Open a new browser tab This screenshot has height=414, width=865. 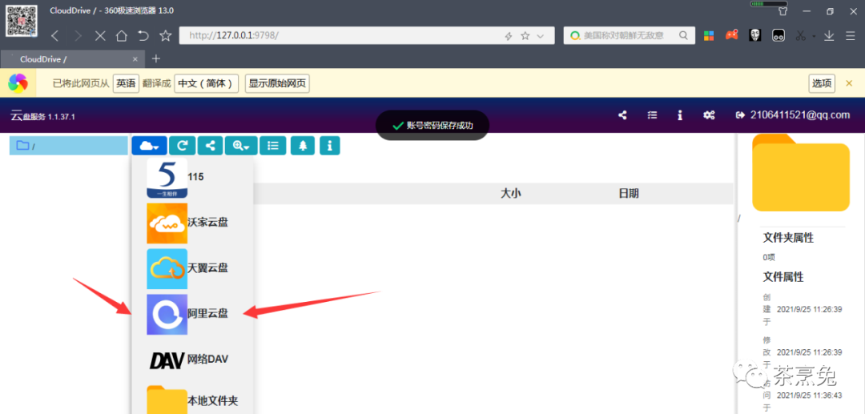coord(156,58)
